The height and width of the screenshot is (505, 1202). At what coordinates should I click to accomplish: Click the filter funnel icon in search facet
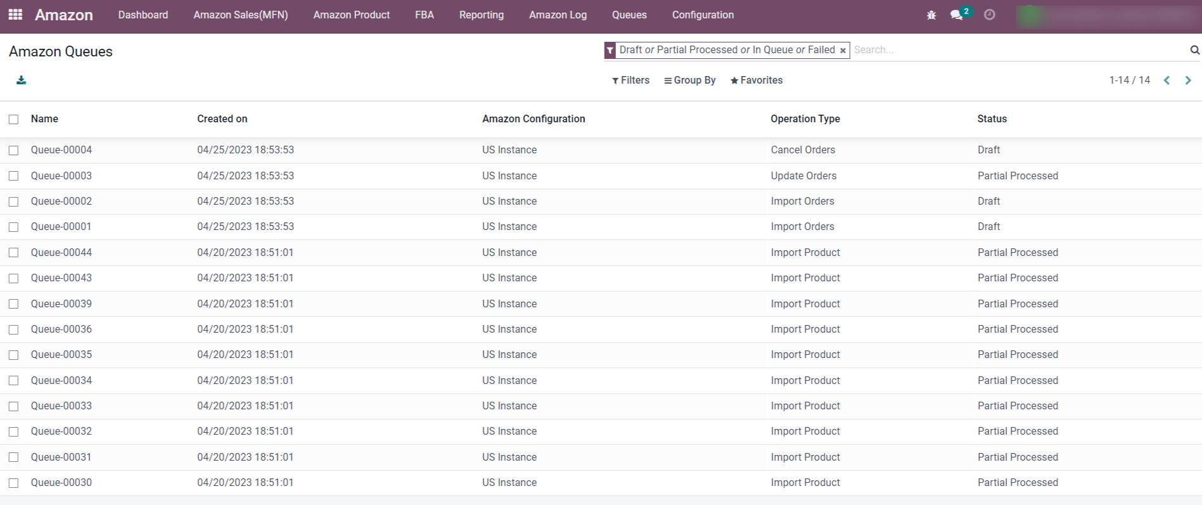610,50
